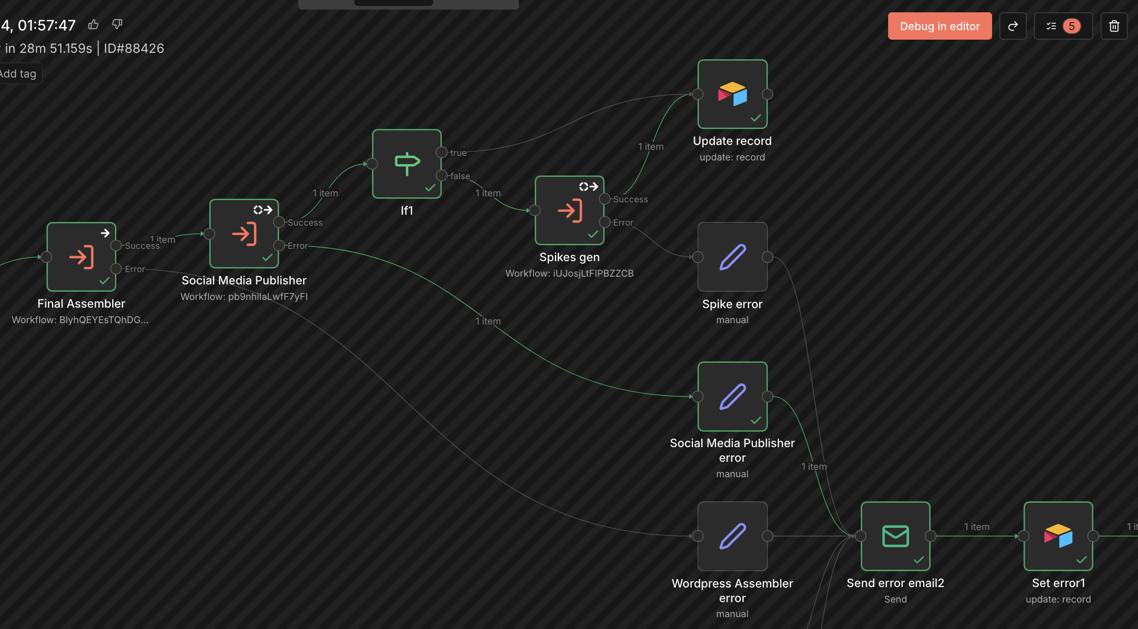1138x629 pixels.
Task: Select the If1 signpost node
Action: [407, 164]
